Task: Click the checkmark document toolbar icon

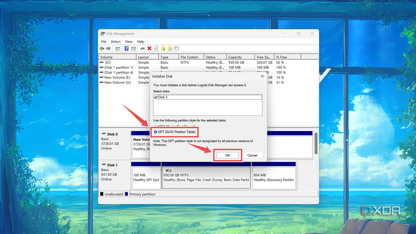Action: tap(156, 48)
